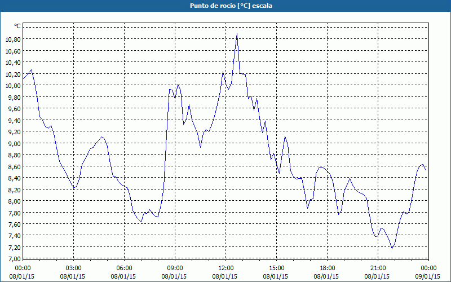Click the '9,80' y-axis value

(x=15, y=97)
